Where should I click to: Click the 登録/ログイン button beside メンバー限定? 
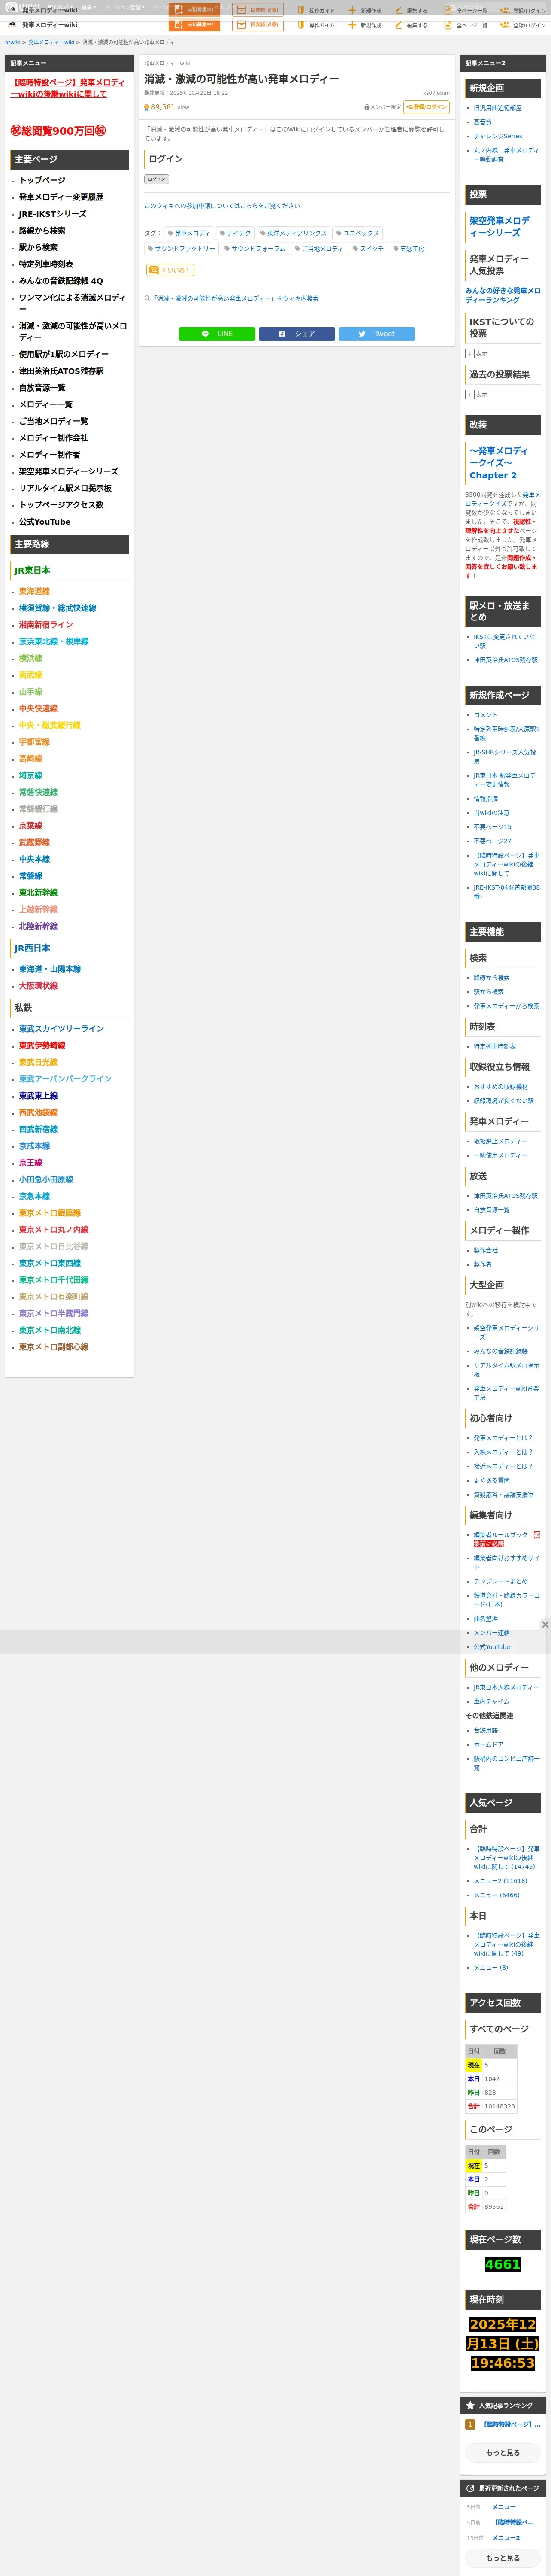(427, 107)
